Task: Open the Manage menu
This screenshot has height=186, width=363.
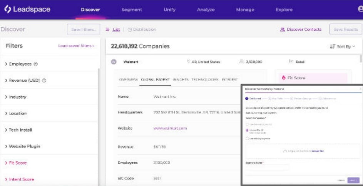Action: [x=245, y=10]
